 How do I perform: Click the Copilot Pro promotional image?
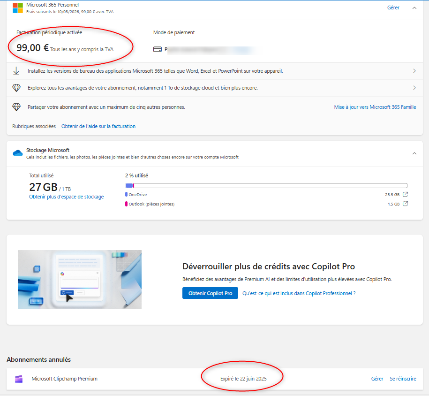pos(80,280)
